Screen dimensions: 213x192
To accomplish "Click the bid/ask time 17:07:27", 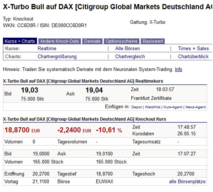I will (x=187, y=154).
